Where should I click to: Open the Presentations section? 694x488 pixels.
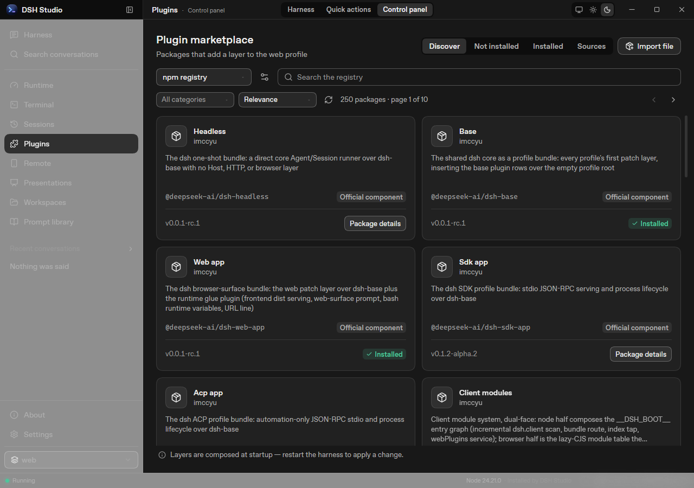point(71,183)
